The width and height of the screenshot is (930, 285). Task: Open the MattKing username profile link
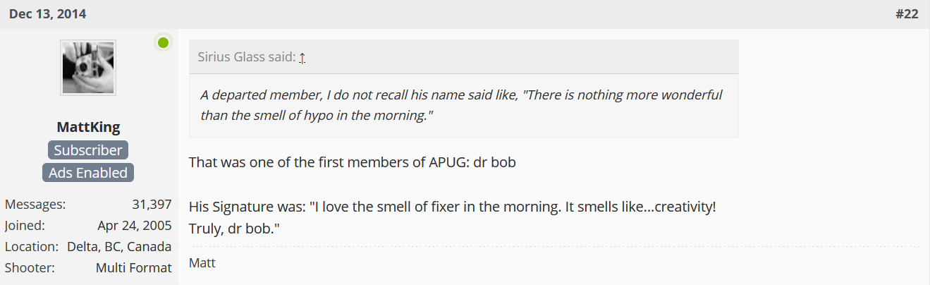pyautogui.click(x=88, y=128)
